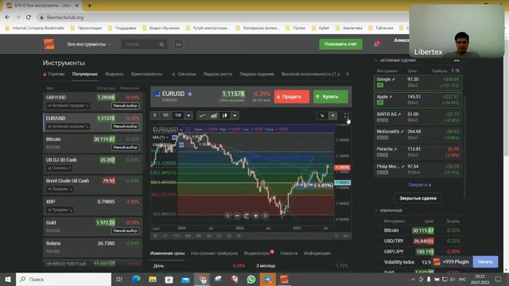Switch to the Сигналы tab

point(184,74)
